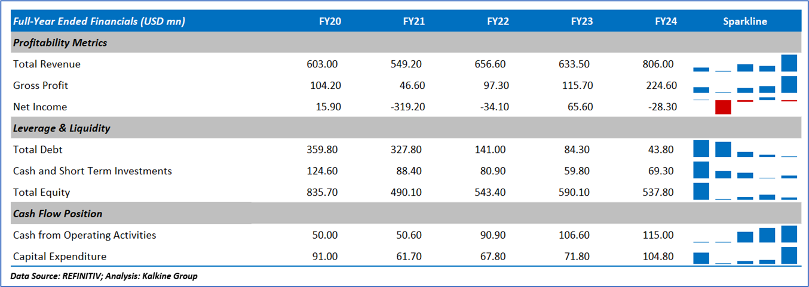Select the Cash and Short Term Investments sparkline
Image resolution: width=809 pixels, height=287 pixels.
click(x=745, y=171)
